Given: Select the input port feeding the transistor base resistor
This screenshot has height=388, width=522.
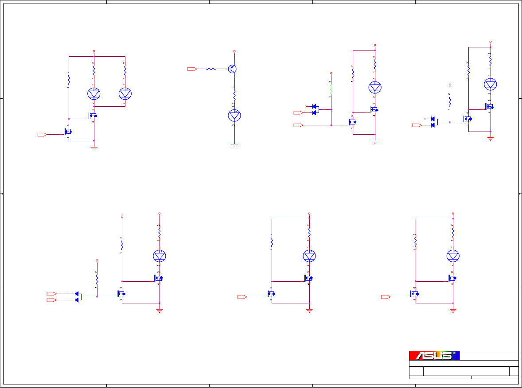Looking at the screenshot, I should click(192, 69).
